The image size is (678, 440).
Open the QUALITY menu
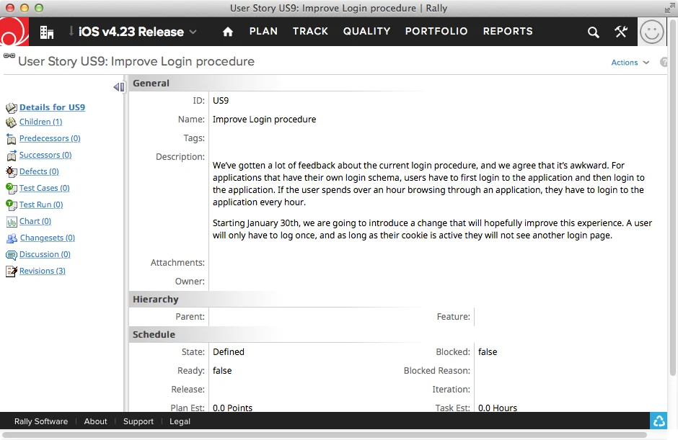tap(366, 31)
